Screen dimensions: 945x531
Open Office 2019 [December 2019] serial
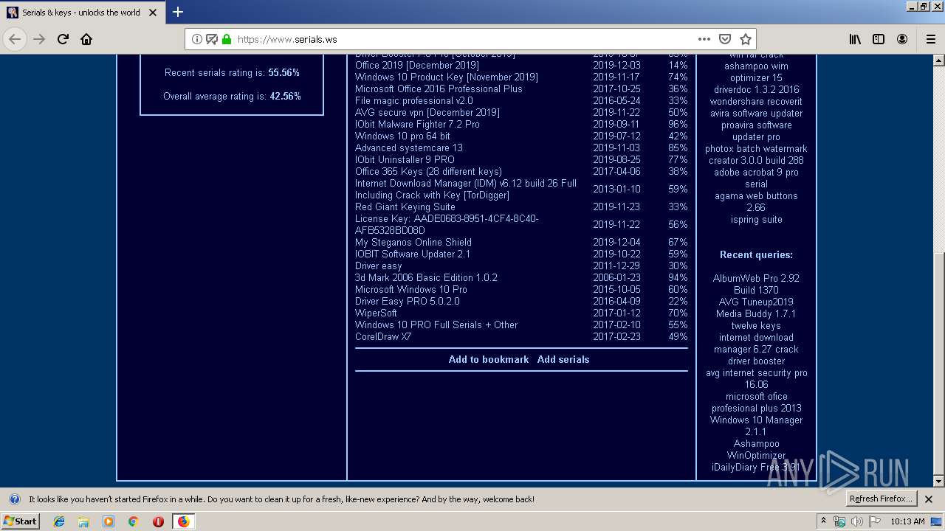pos(417,65)
